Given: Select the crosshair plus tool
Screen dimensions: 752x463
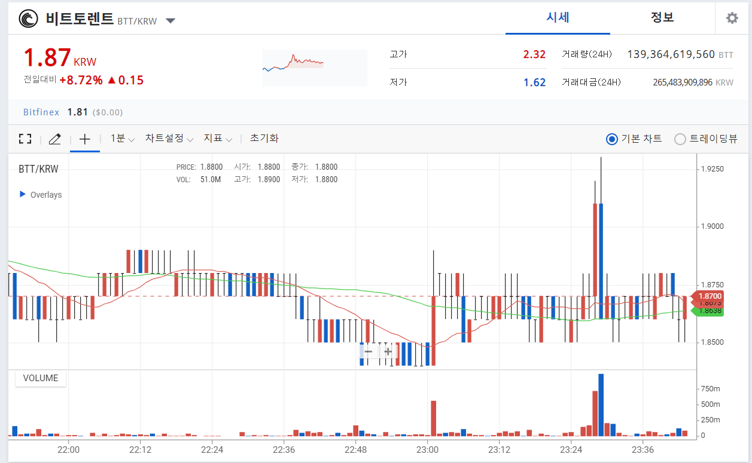Looking at the screenshot, I should (x=85, y=139).
